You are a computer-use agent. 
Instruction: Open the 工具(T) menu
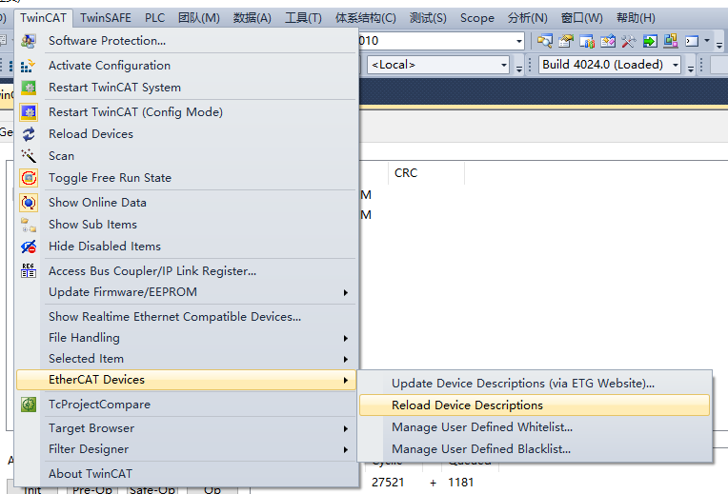tap(303, 18)
